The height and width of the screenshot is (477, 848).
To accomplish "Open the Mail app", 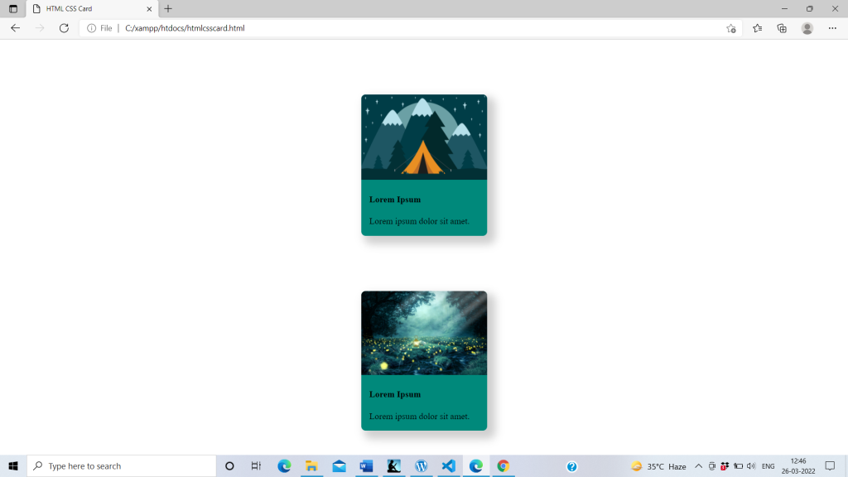I will pos(339,465).
